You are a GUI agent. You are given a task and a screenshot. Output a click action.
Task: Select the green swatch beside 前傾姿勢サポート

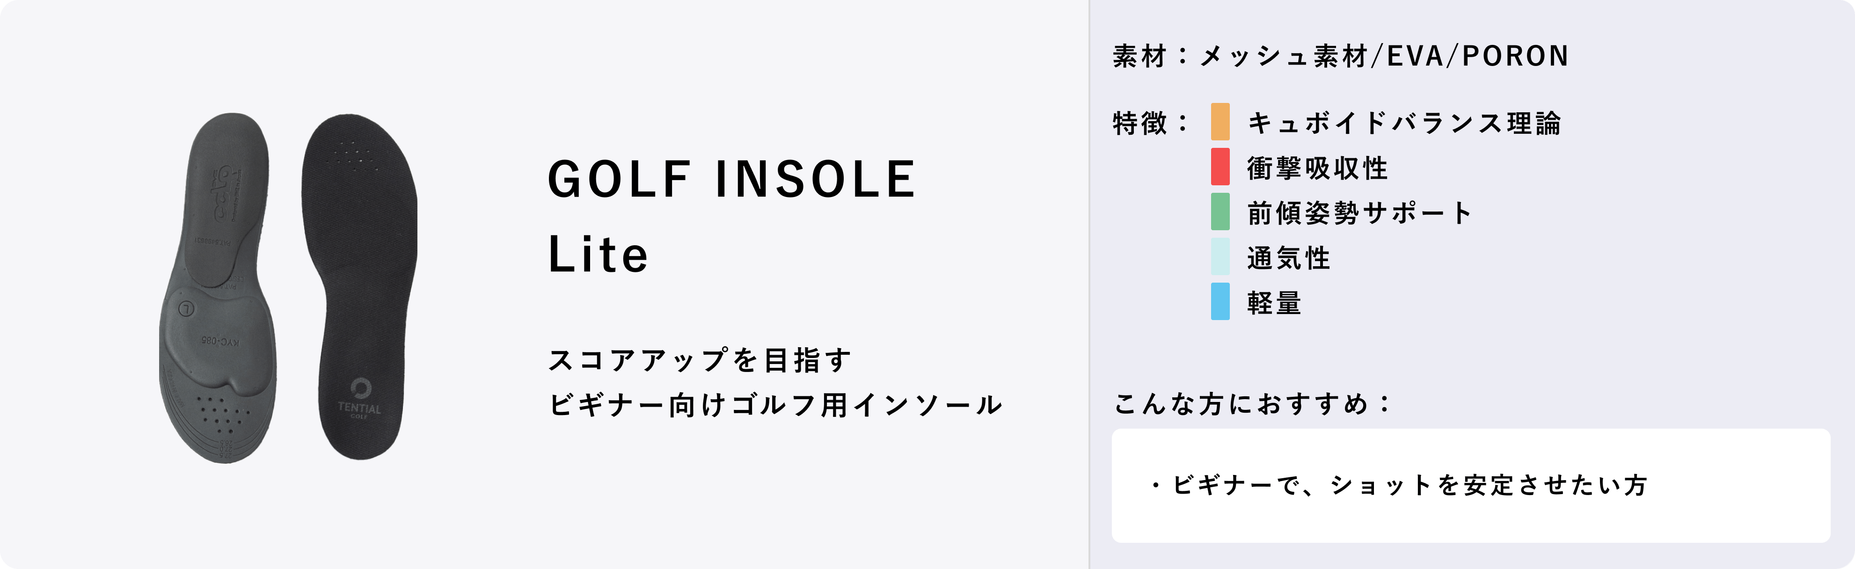coord(1220,212)
